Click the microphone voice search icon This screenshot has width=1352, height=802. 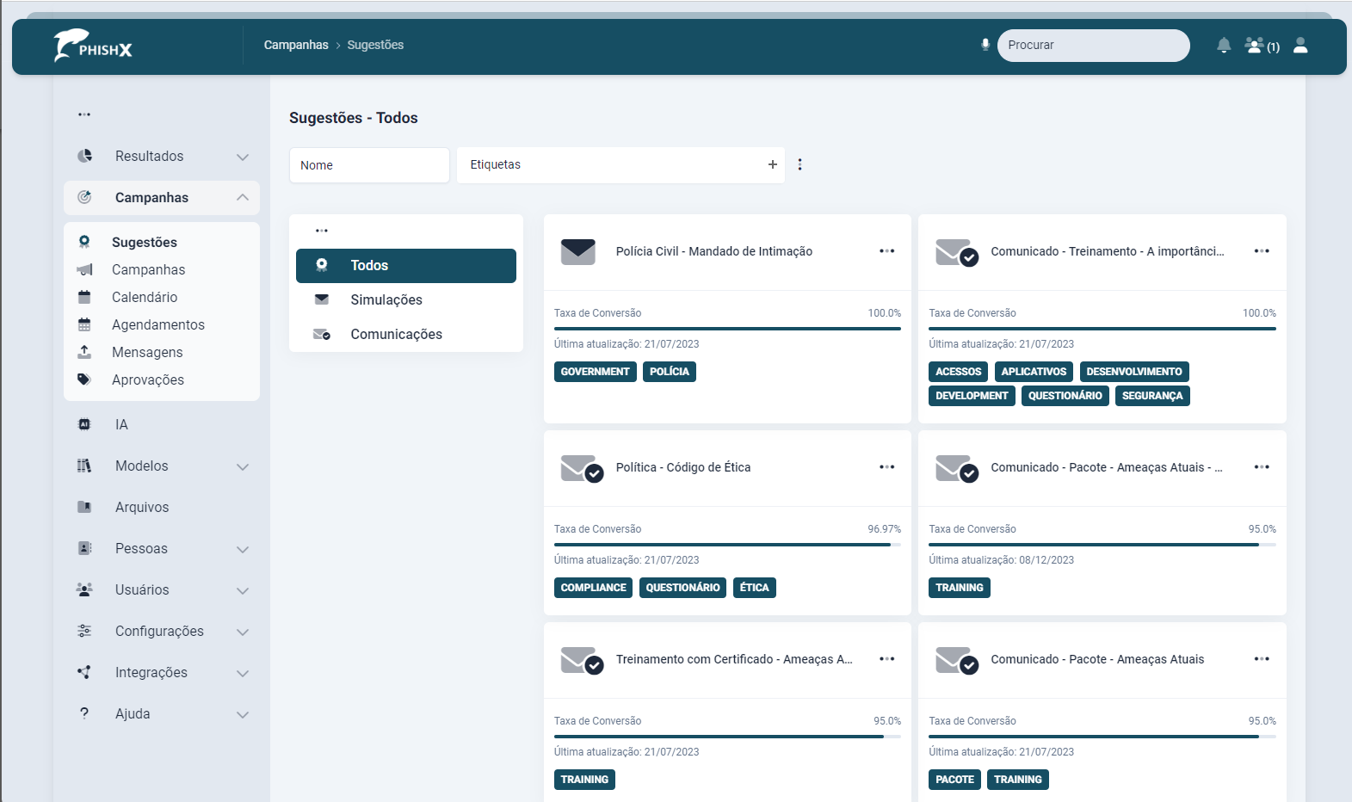[x=985, y=45]
